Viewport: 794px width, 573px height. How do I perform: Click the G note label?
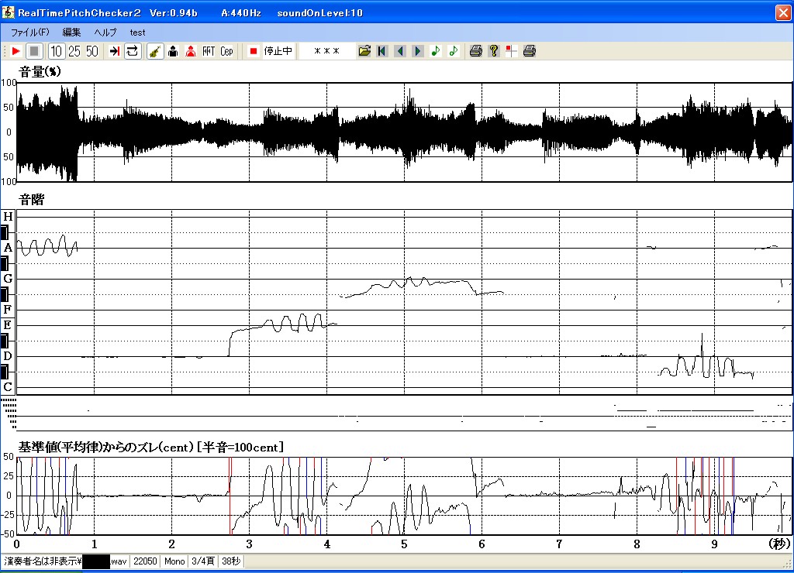pyautogui.click(x=8, y=279)
